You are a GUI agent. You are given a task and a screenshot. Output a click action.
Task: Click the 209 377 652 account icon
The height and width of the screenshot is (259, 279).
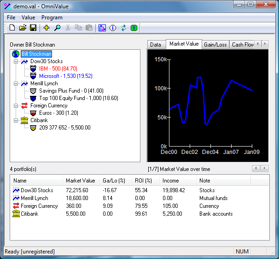coord(33,128)
